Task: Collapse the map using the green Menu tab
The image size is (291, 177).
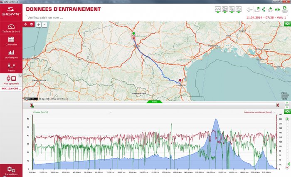Action: [x=154, y=102]
